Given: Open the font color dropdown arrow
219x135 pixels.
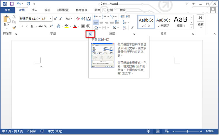Looking at the screenshot, I should [x=79, y=26].
